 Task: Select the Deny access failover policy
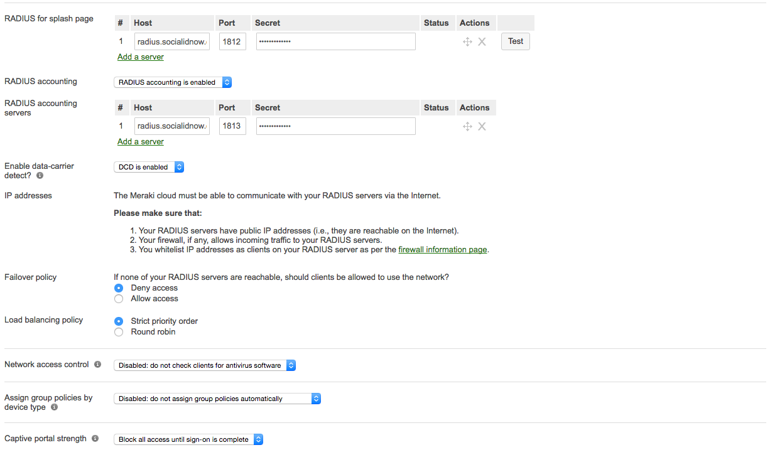[119, 287]
